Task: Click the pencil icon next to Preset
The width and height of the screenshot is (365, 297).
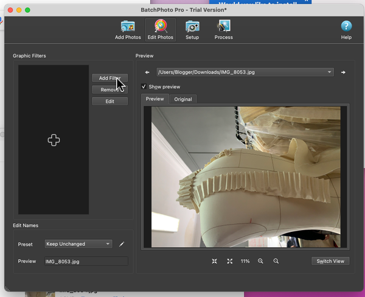Action: pos(122,244)
